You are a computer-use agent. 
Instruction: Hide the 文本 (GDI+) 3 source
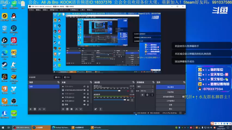click(x=84, y=97)
